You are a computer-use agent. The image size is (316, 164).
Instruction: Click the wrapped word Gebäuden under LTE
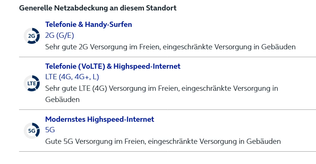62,99
